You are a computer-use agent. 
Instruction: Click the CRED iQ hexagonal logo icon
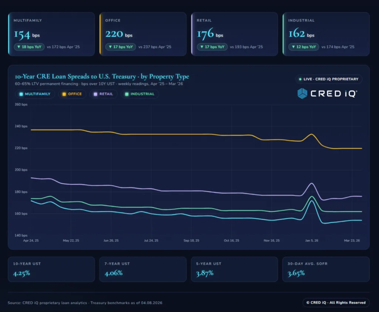click(302, 93)
